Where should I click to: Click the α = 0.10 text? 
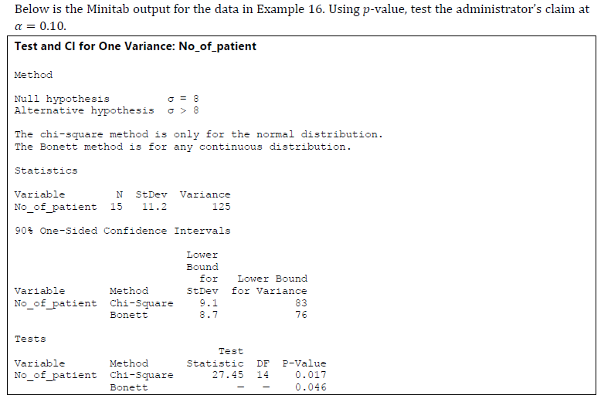coord(40,26)
